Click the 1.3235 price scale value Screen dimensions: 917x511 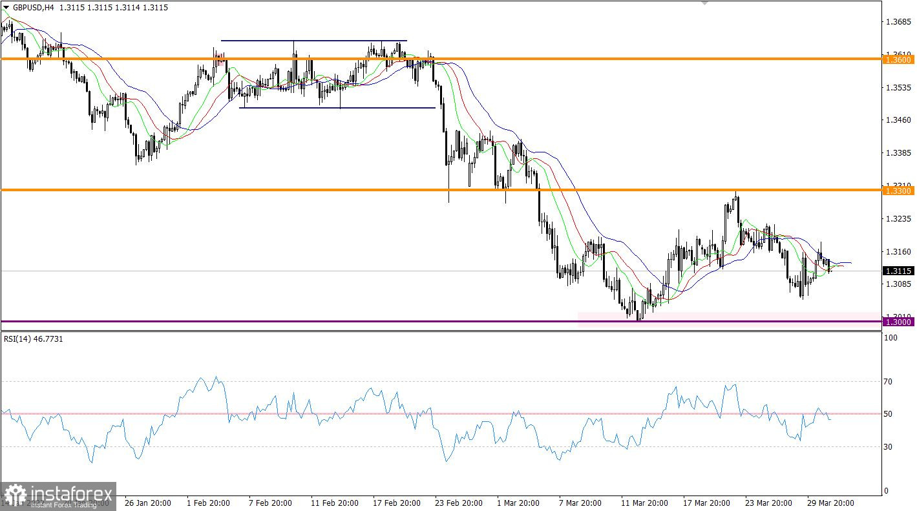899,219
